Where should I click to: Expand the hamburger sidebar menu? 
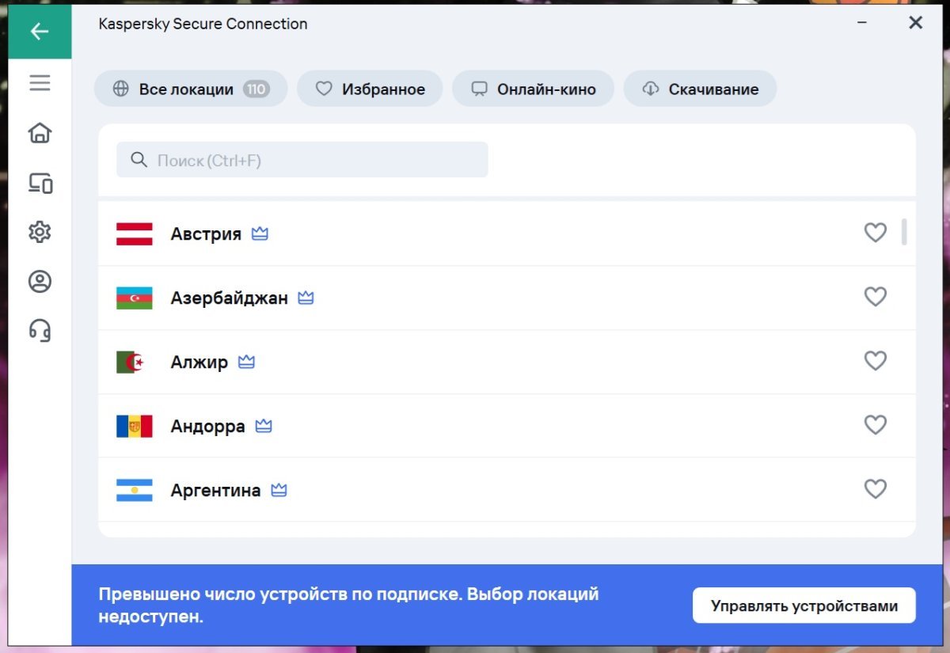pyautogui.click(x=40, y=83)
